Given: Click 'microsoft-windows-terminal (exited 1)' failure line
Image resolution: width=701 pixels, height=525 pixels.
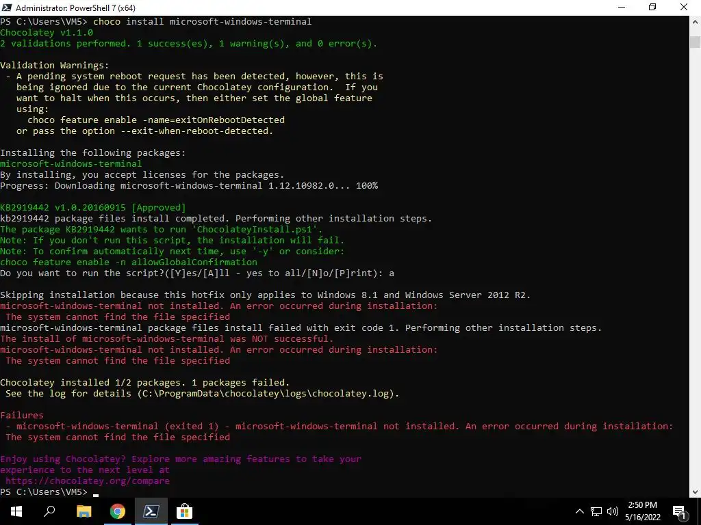Looking at the screenshot, I should 340,427.
